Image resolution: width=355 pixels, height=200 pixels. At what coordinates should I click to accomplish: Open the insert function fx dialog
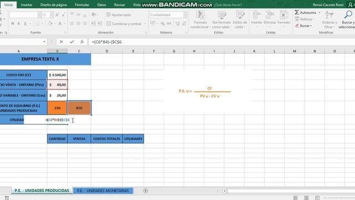[x=82, y=42]
